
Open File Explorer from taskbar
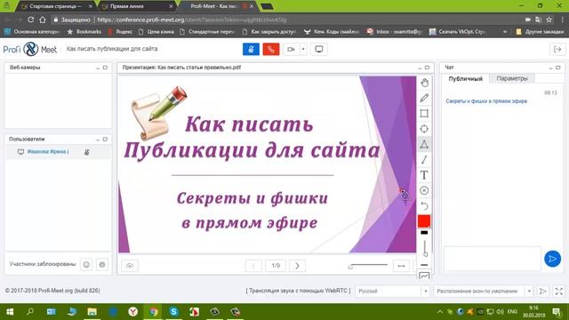[x=92, y=312]
